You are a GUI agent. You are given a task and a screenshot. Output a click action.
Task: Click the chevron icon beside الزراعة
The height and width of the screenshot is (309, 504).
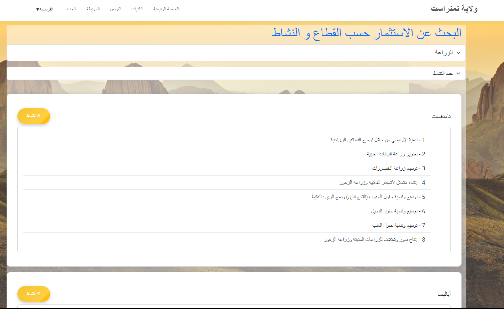coord(458,53)
